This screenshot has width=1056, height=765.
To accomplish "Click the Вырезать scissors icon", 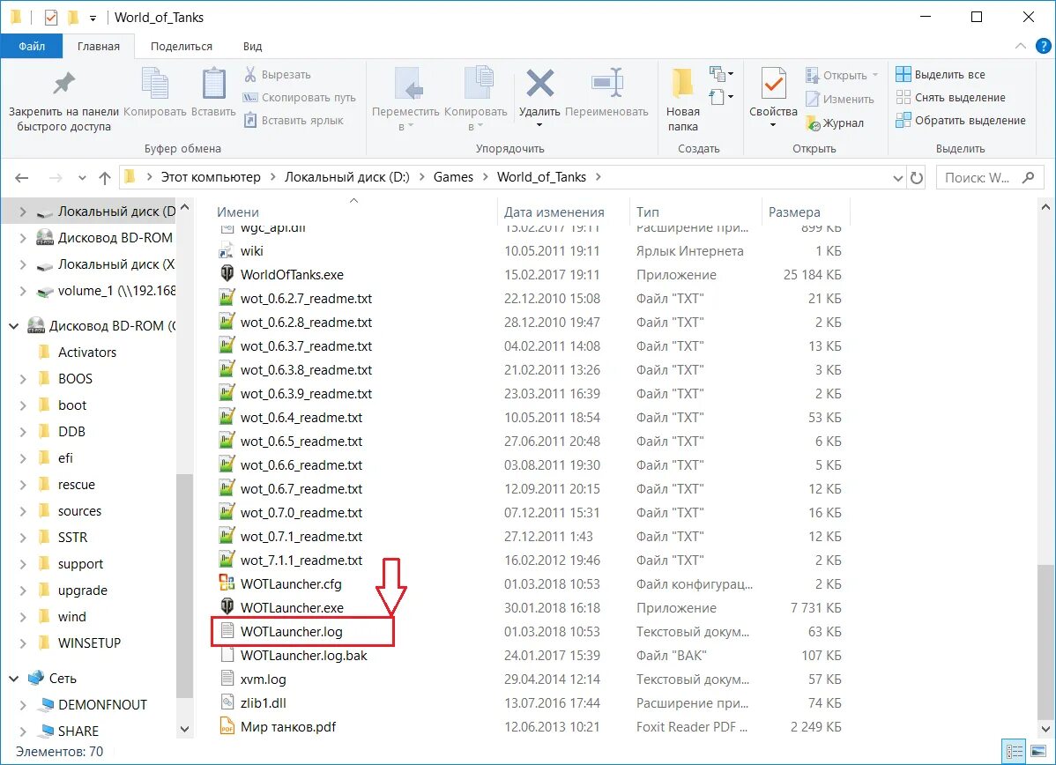I will pos(249,74).
